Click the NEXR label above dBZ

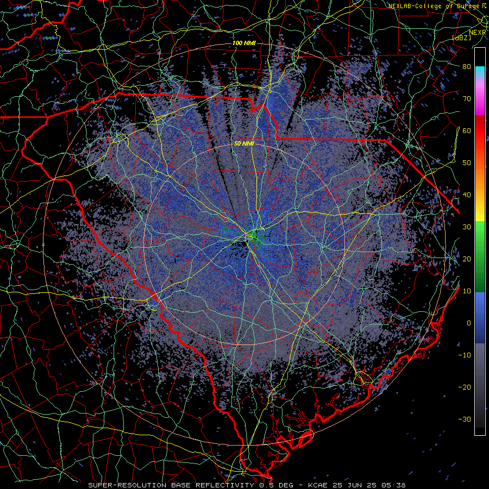[478, 32]
